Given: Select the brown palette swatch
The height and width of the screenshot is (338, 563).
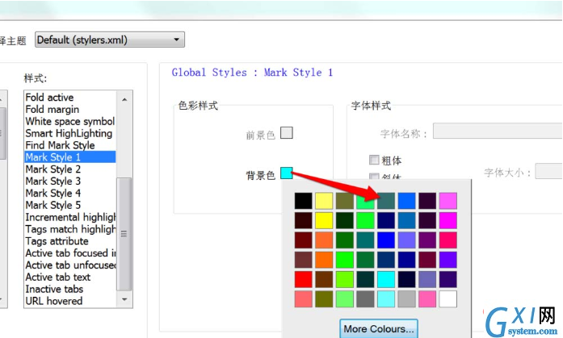Looking at the screenshot, I should click(x=324, y=279).
